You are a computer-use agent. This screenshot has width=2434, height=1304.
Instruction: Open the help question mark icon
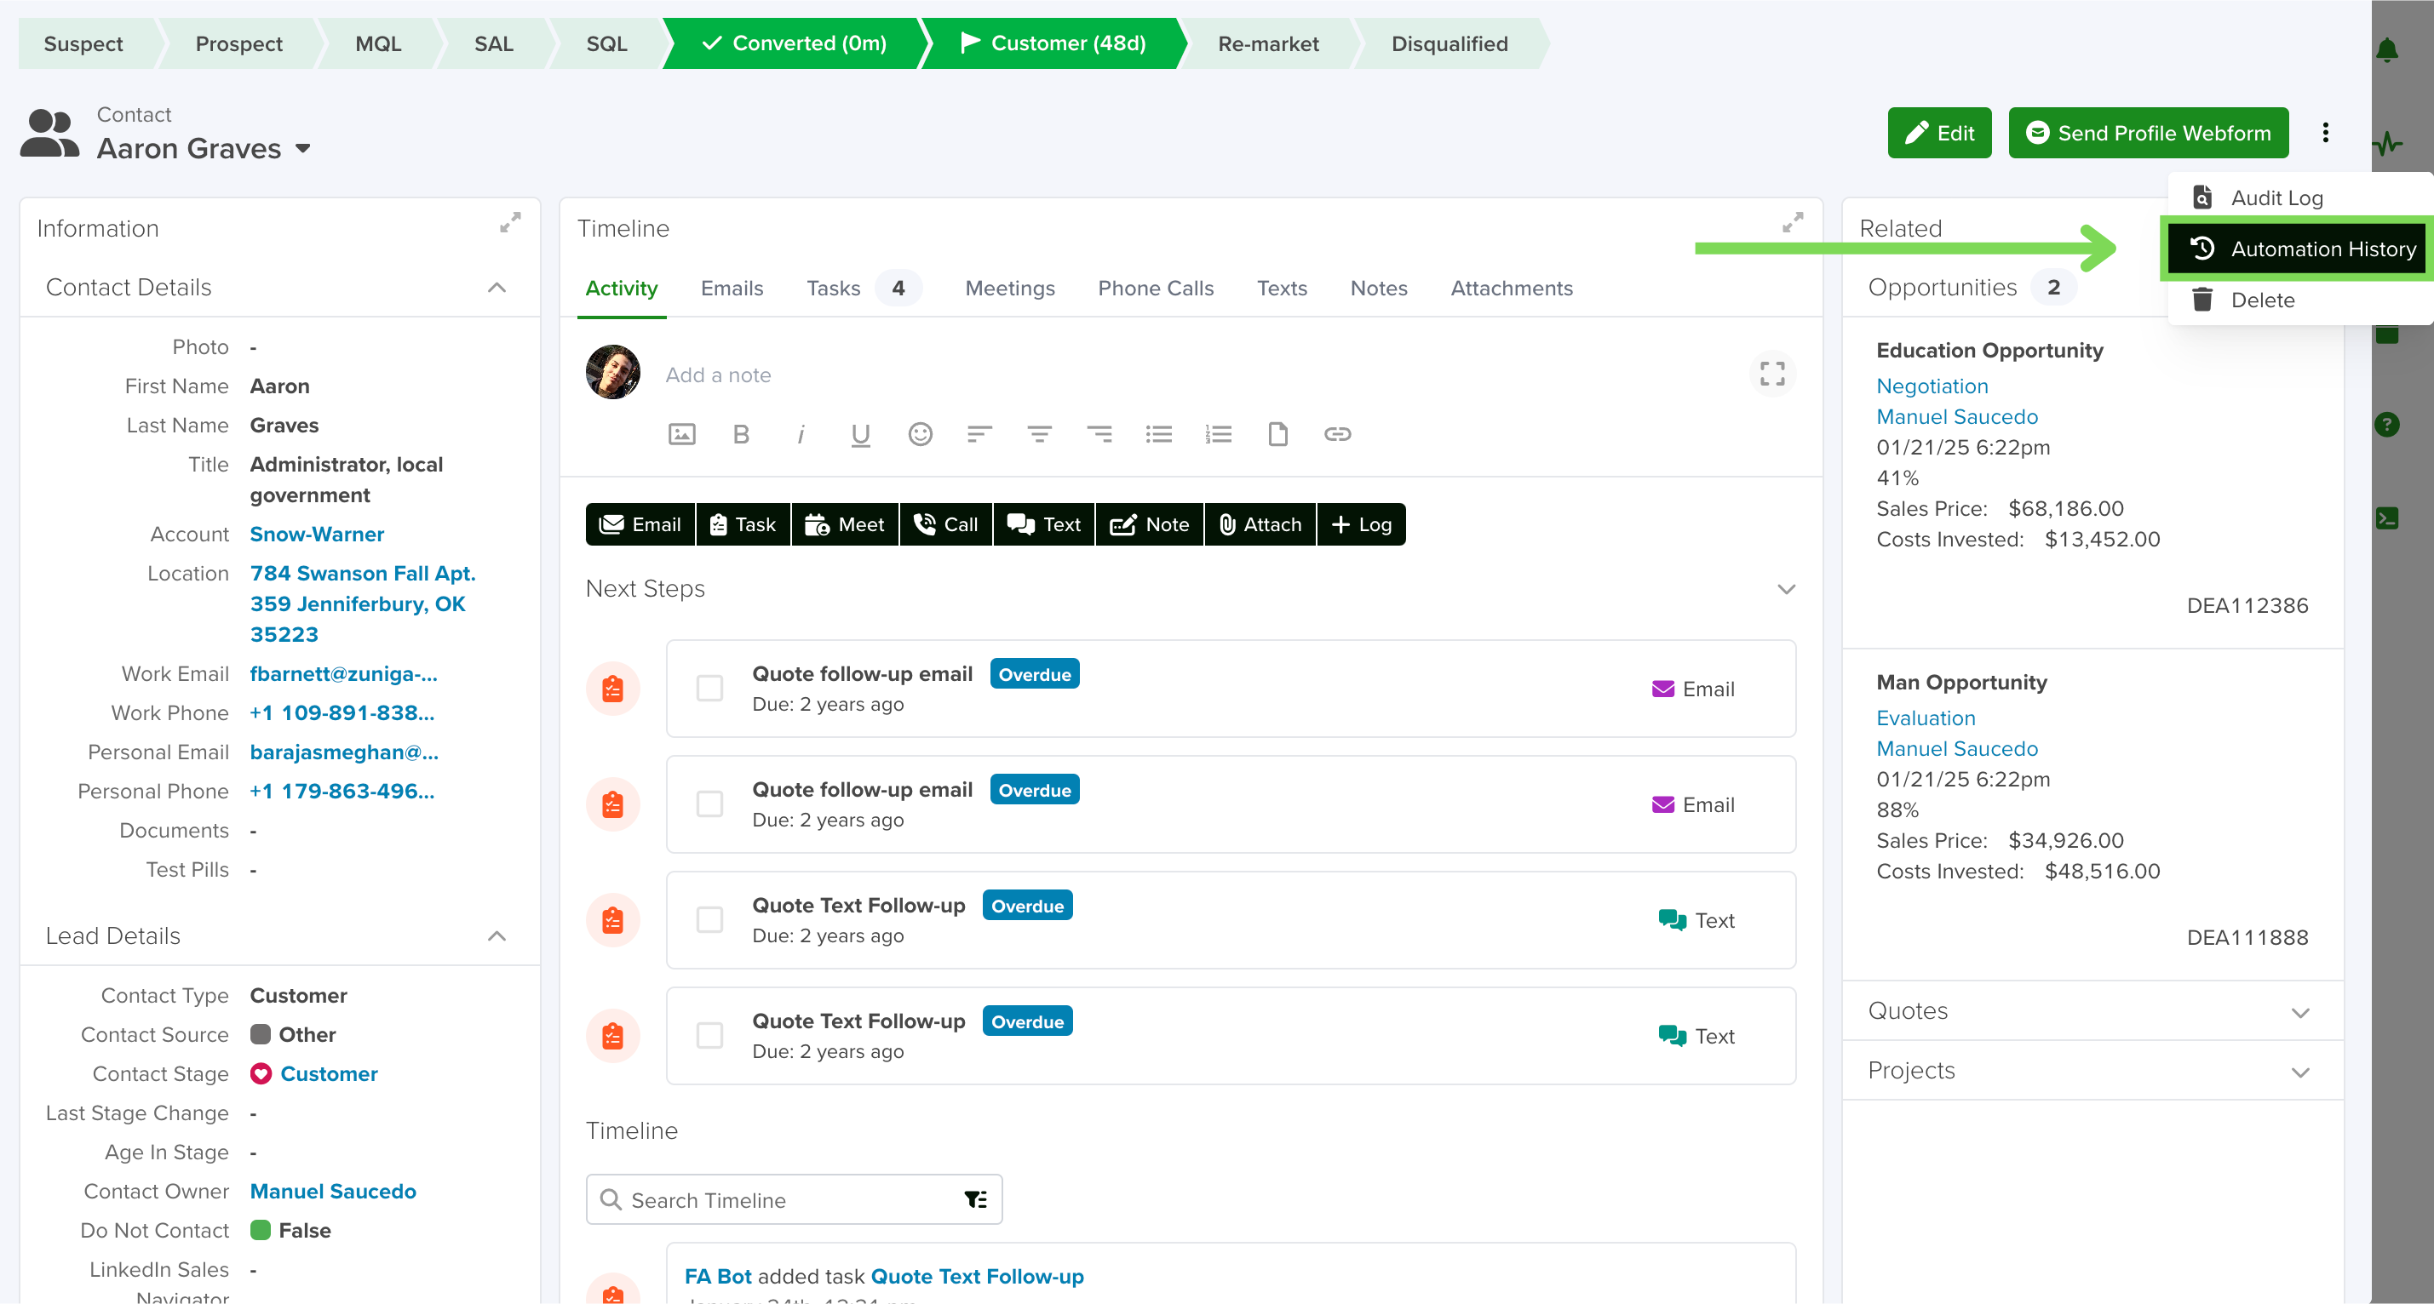[x=2387, y=424]
